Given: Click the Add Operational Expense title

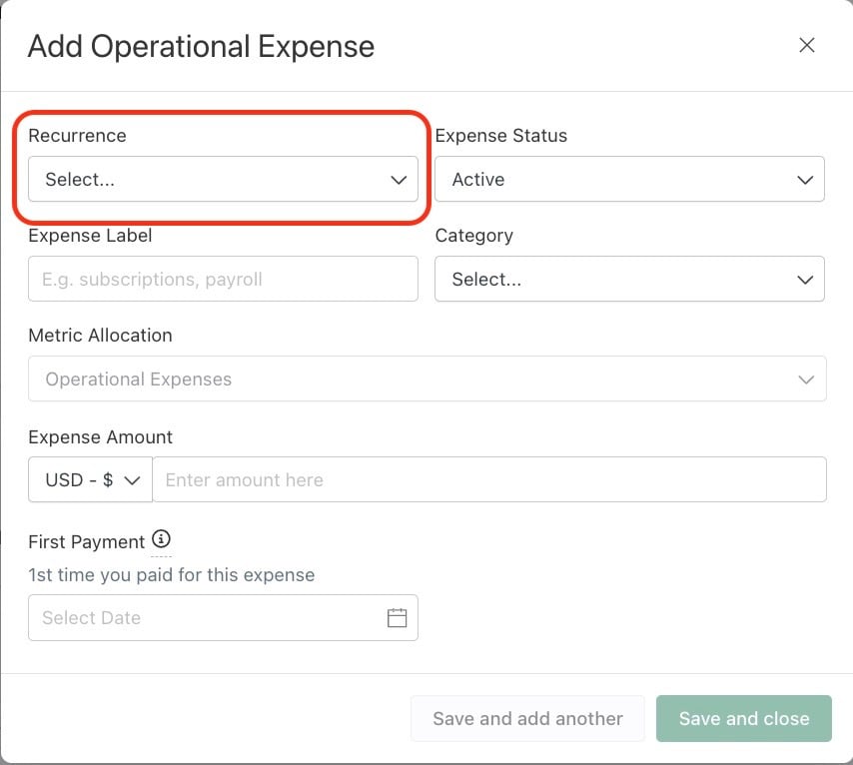Looking at the screenshot, I should click(202, 46).
